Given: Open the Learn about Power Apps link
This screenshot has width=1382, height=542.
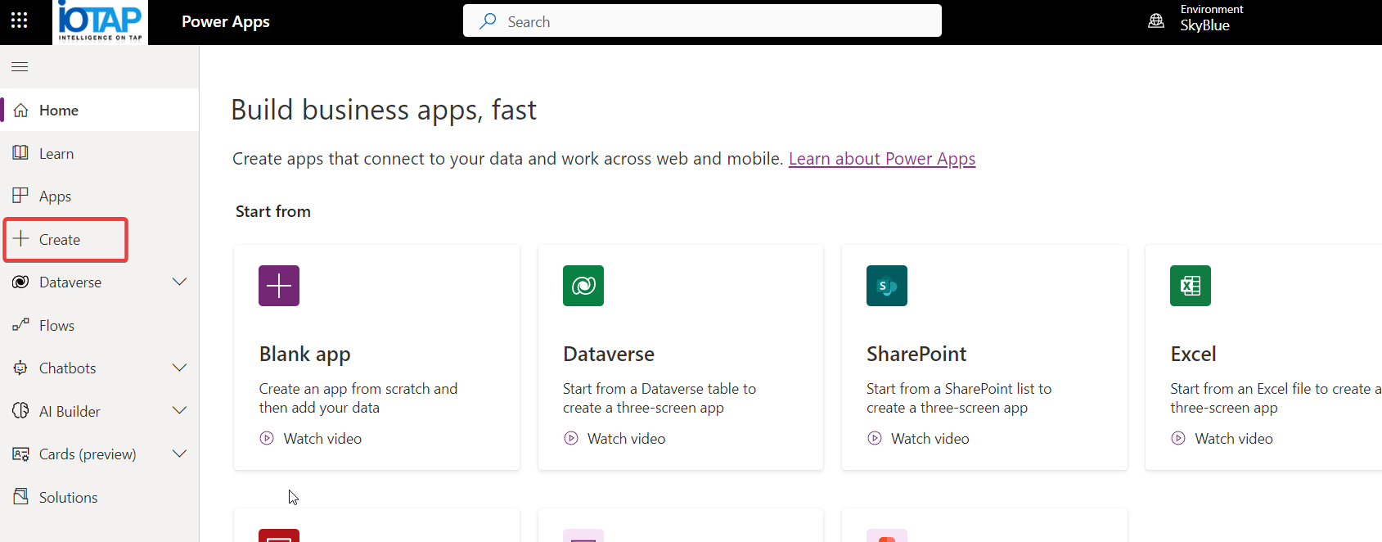Looking at the screenshot, I should 882,159.
